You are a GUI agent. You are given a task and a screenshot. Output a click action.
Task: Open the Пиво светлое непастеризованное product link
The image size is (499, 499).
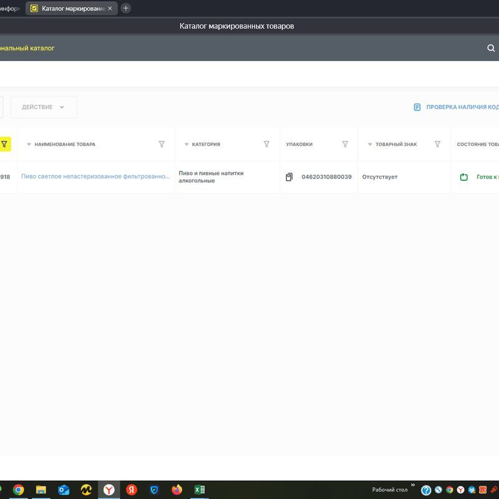click(x=95, y=177)
